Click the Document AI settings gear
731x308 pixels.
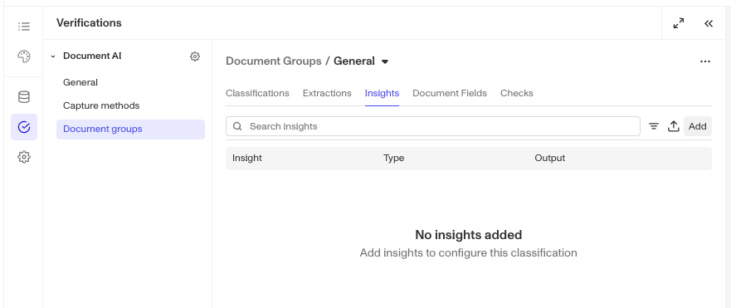(x=195, y=56)
